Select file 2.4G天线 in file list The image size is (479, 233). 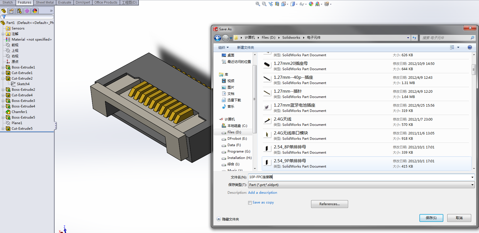[x=366, y=122]
